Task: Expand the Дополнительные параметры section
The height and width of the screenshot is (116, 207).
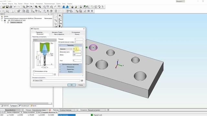Action: pyautogui.click(x=71, y=64)
